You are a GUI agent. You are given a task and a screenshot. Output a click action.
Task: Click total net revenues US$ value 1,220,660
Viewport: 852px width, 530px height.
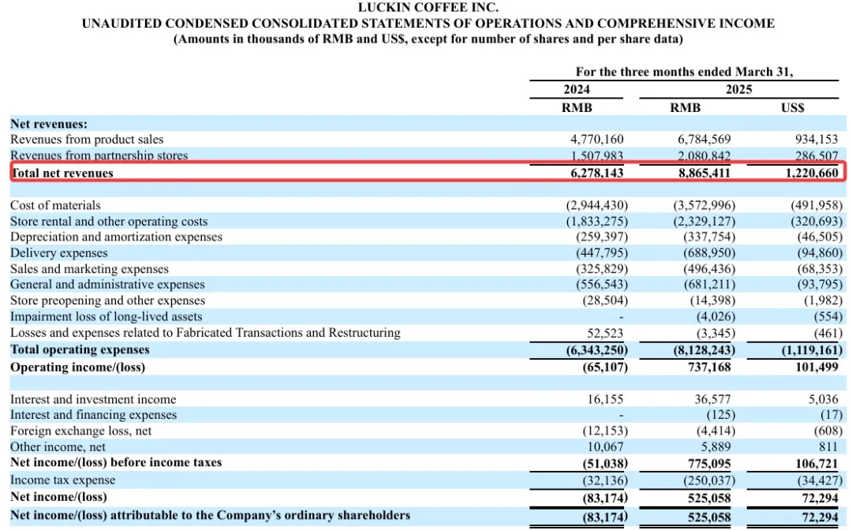tap(812, 174)
